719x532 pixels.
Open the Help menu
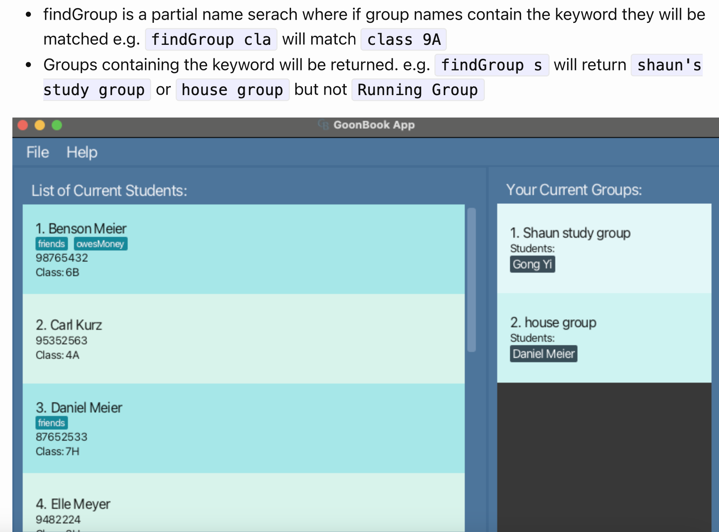82,152
